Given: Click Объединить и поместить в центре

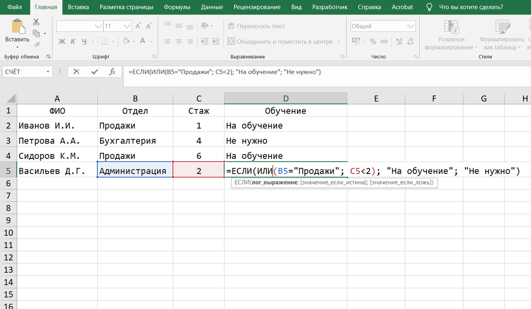Looking at the screenshot, I should [x=280, y=42].
